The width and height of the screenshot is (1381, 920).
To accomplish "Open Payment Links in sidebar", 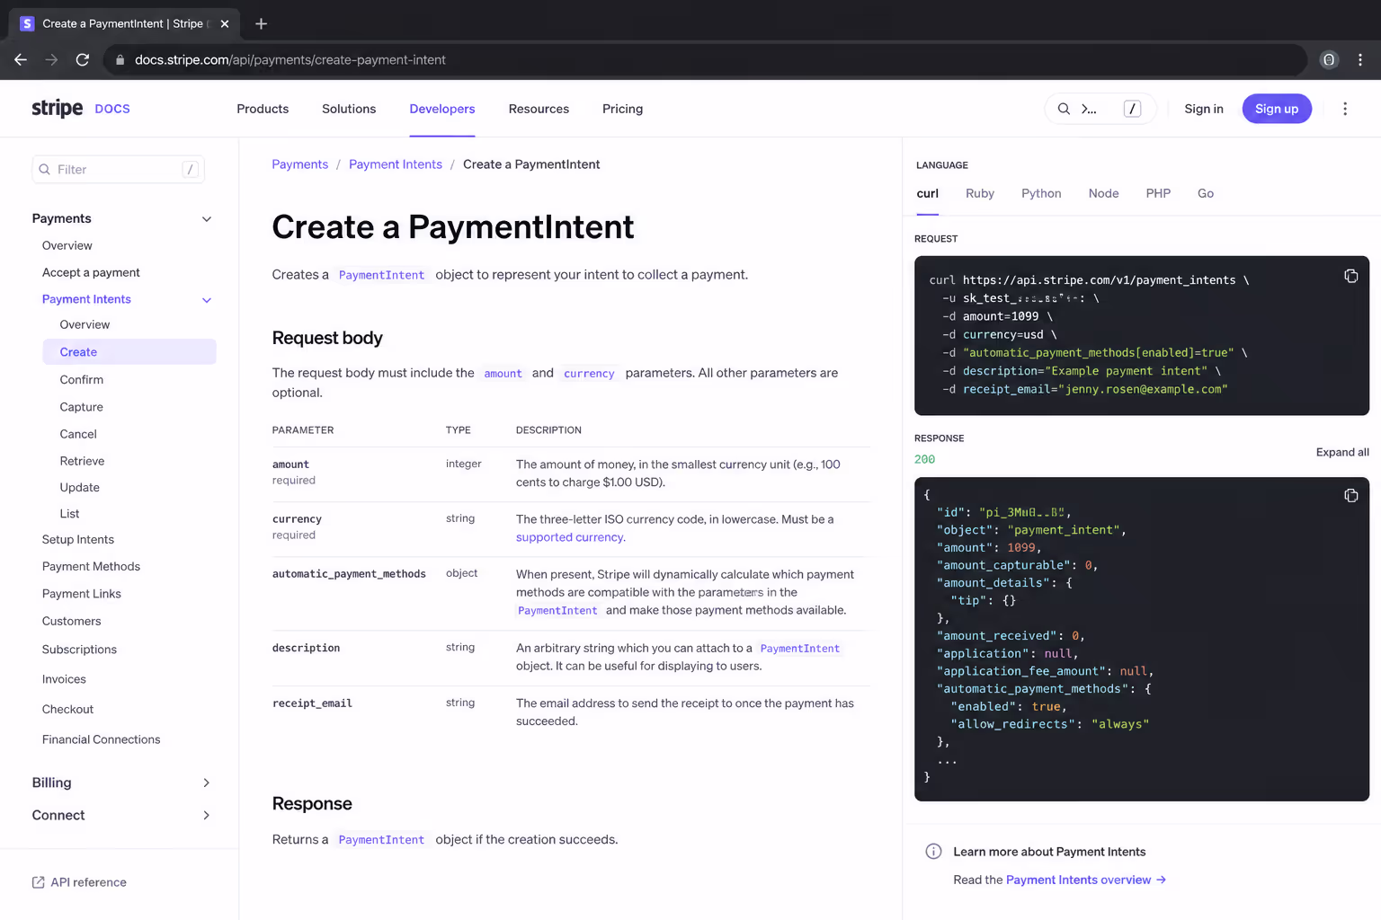I will [x=82, y=594].
